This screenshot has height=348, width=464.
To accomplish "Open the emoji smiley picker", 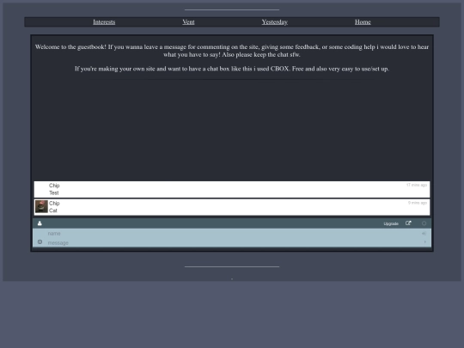I will 40,242.
